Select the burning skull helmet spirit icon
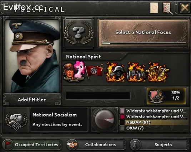The width and height of the screenshot is (191, 152). [x=115, y=72]
